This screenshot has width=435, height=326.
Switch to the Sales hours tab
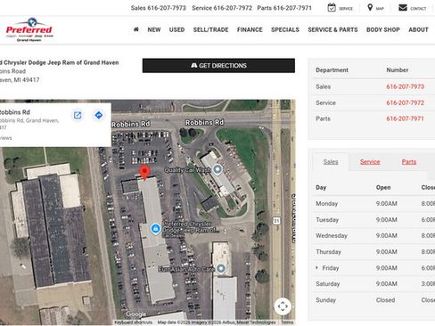point(331,162)
